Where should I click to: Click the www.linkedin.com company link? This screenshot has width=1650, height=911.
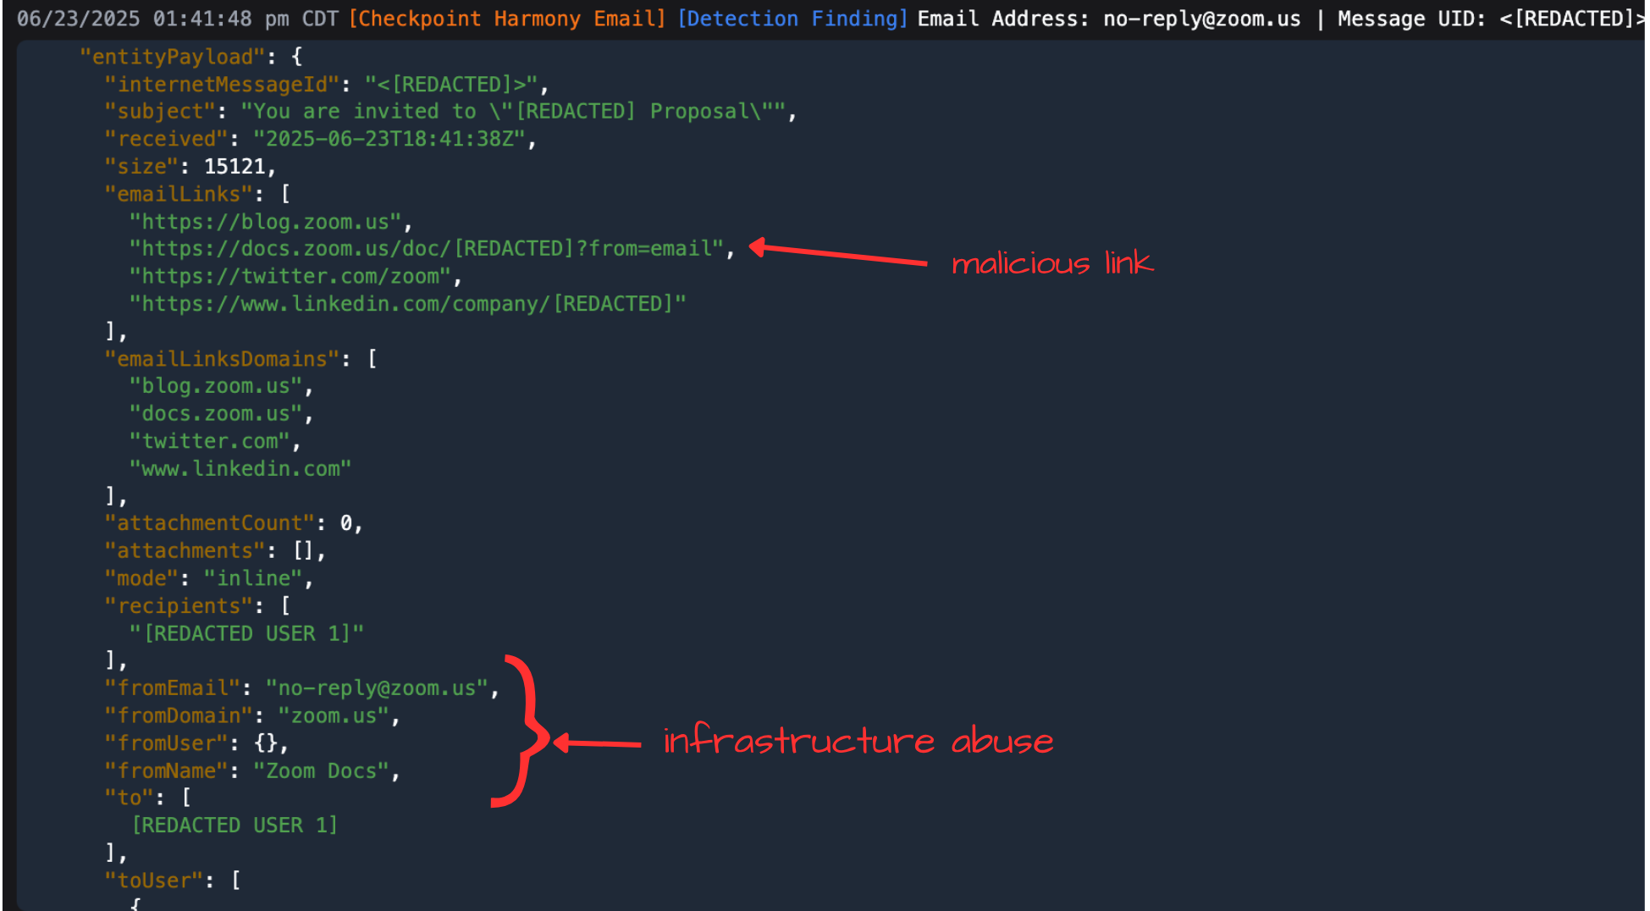tap(407, 304)
